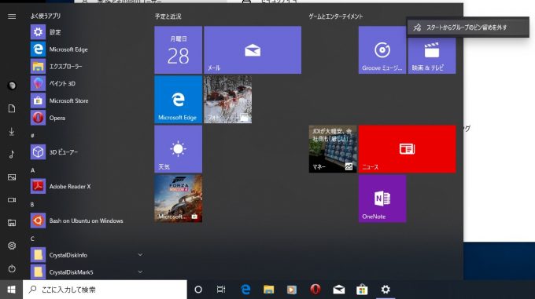Click the taskbar search box
This screenshot has width=535, height=299.
coord(105,290)
